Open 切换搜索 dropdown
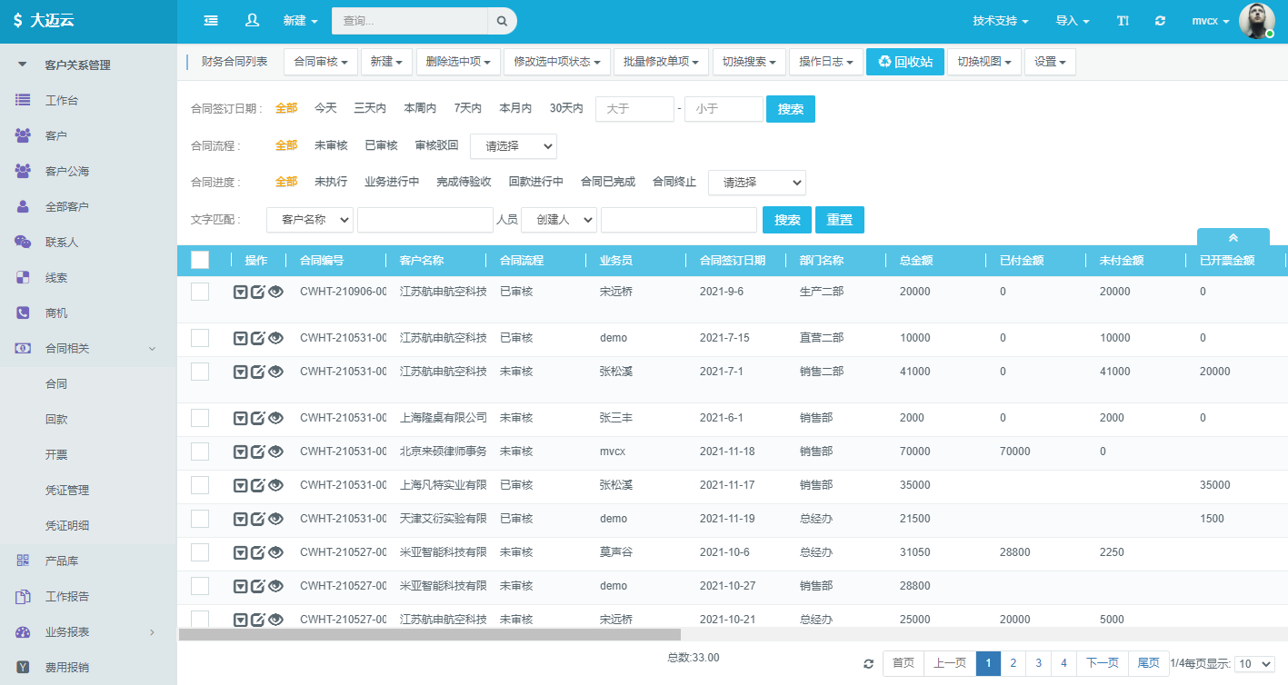Screen dimensions: 1288x685 (x=749, y=62)
